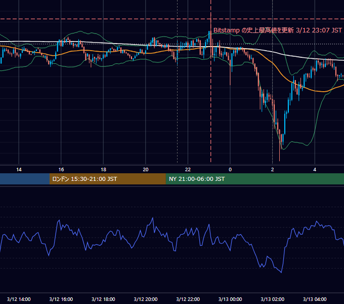Click the 3/12 22:00 bottom axis label
This screenshot has width=344, height=304.
(188, 299)
